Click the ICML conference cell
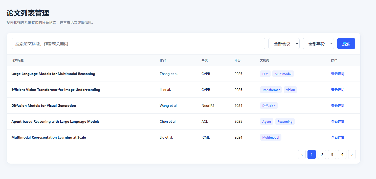The width and height of the screenshot is (376, 179). click(x=206, y=137)
